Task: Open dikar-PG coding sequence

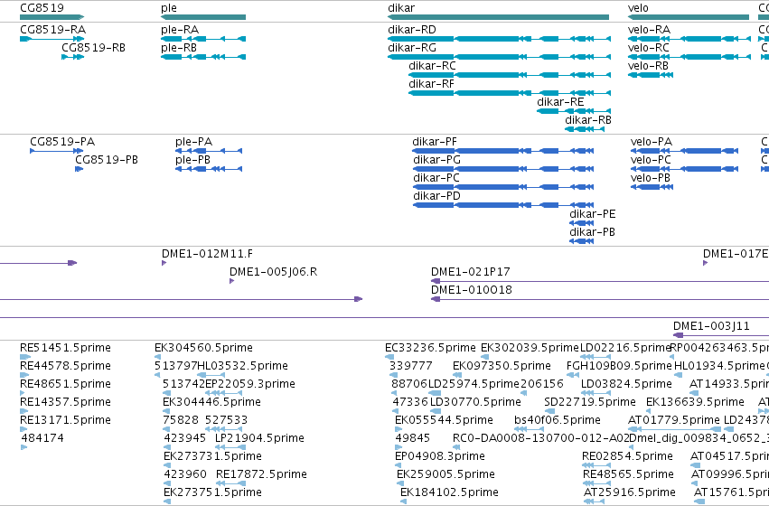Action: coord(503,169)
